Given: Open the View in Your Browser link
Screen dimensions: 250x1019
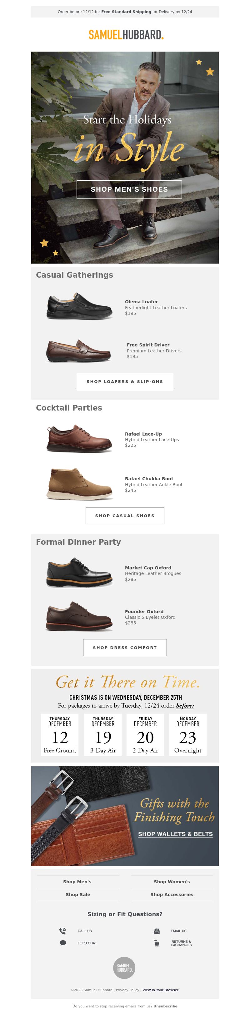Looking at the screenshot, I should (x=160, y=990).
